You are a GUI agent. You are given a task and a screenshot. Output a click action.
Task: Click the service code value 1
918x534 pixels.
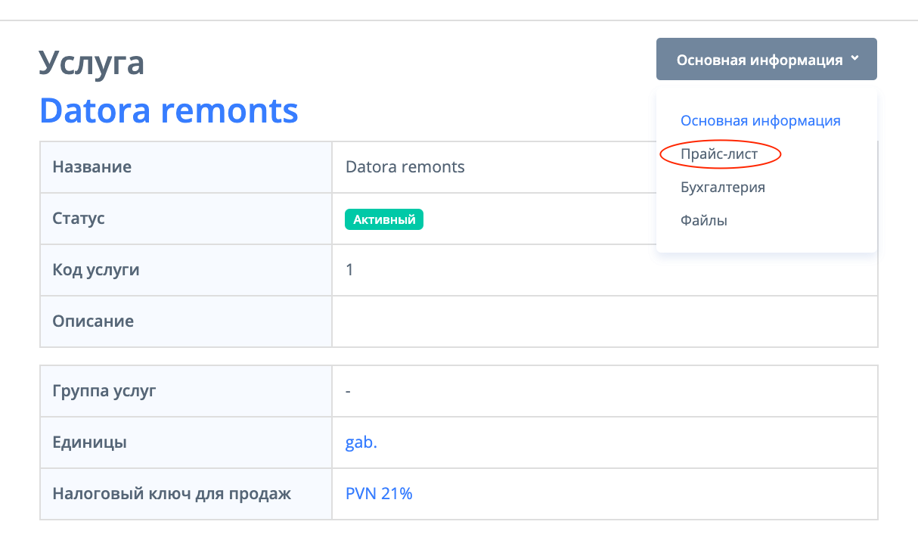pyautogui.click(x=349, y=270)
